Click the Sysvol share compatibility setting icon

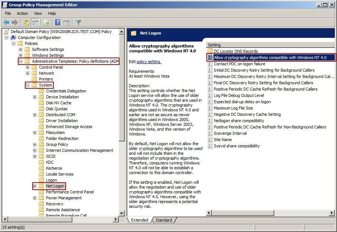(x=210, y=146)
